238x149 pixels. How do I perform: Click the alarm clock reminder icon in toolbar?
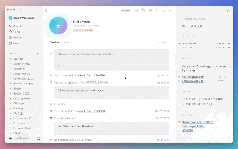pyautogui.click(x=143, y=10)
